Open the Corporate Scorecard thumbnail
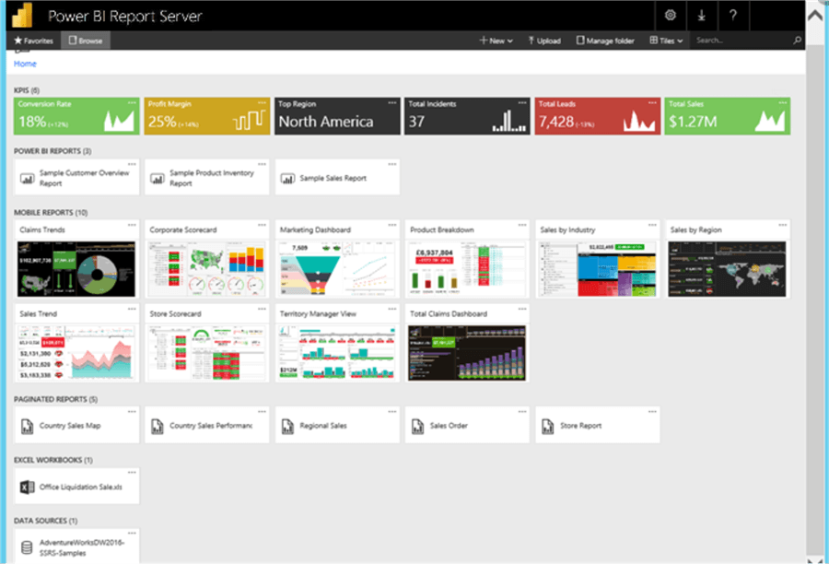Screen dimensions: 829x564 coord(206,269)
